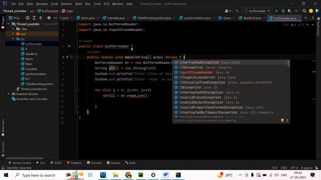This screenshot has width=321, height=180.
Task: Open Terminal tool window
Action: coord(94,162)
